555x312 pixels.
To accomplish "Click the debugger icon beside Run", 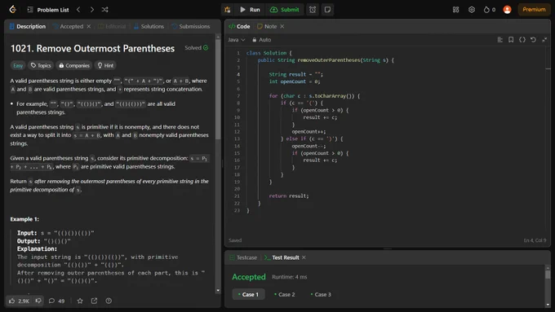I will [x=228, y=10].
